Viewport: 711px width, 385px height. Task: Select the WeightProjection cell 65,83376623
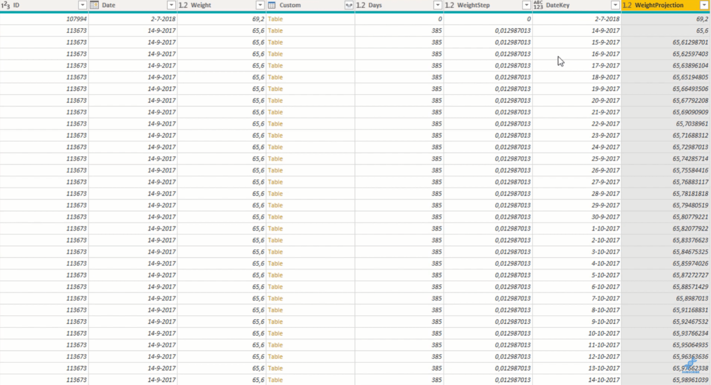point(666,240)
